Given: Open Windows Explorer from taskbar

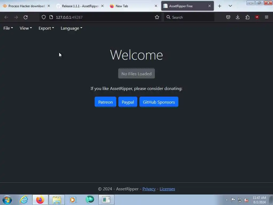Looking at the screenshot, I should point(57,200).
